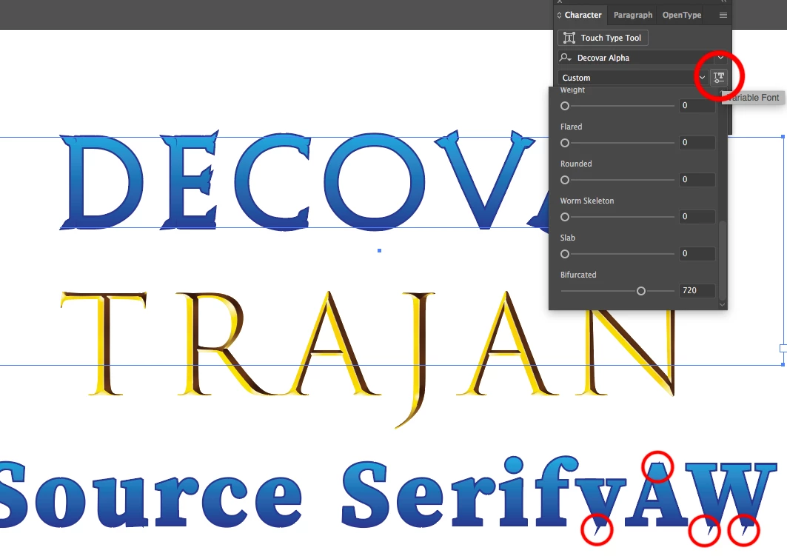Click the Bifurcated axis label

click(578, 275)
